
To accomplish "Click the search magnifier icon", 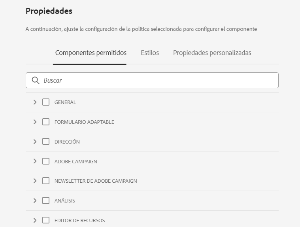I will tap(36, 80).
